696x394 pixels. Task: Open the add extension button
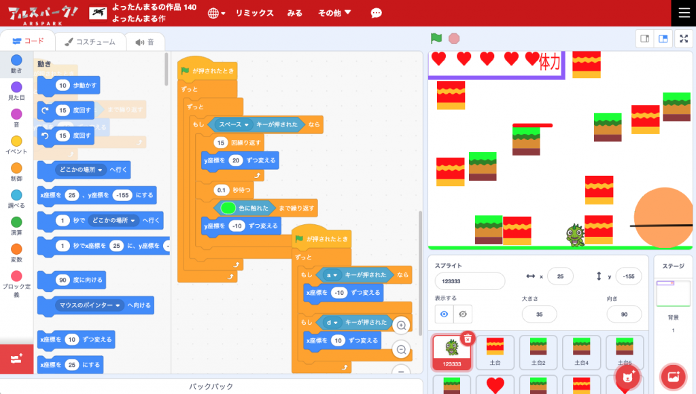pos(16,359)
